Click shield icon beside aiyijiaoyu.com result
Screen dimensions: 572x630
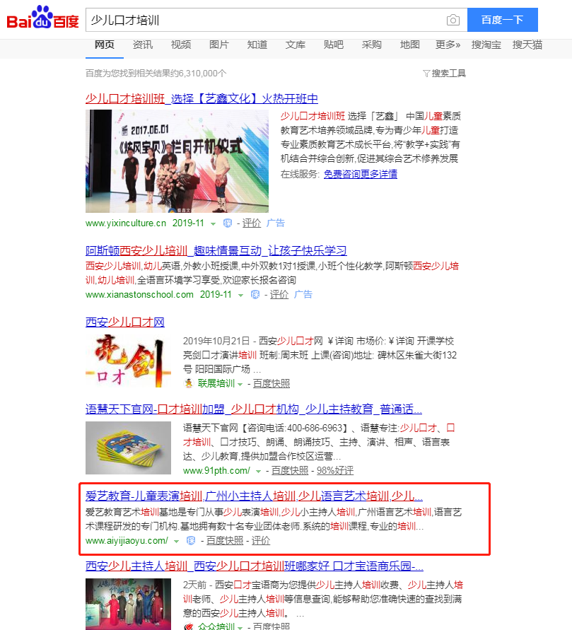click(191, 541)
